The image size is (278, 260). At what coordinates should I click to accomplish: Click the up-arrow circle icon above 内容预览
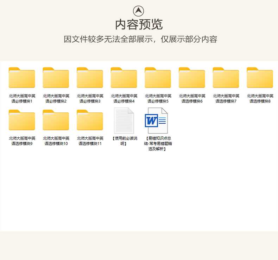[138, 11]
